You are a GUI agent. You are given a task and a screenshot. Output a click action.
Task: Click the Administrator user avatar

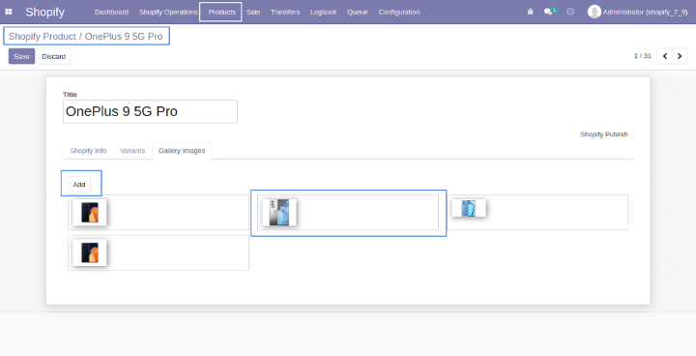coord(594,12)
